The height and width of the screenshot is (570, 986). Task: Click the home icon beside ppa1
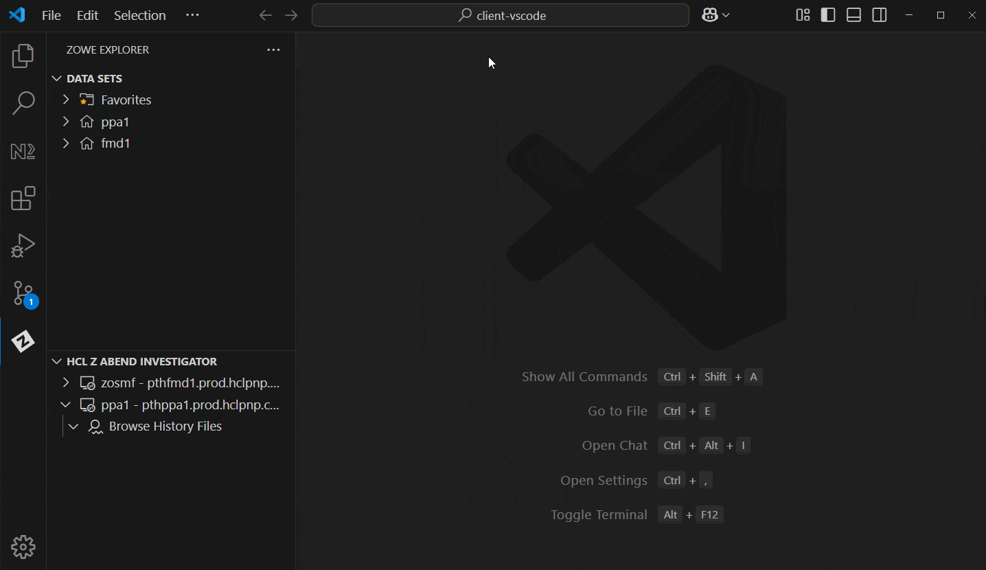pyautogui.click(x=87, y=122)
